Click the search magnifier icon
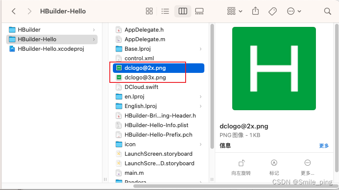 pyautogui.click(x=328, y=11)
